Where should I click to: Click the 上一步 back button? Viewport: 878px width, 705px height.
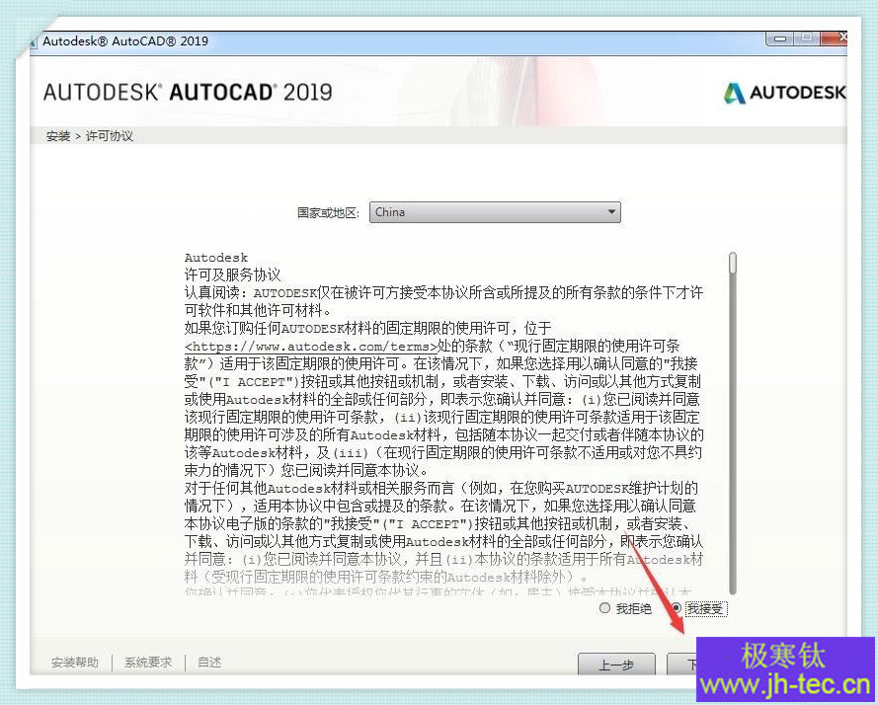pyautogui.click(x=616, y=665)
